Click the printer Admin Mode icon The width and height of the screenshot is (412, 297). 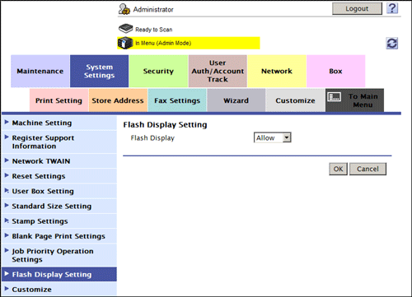point(125,43)
